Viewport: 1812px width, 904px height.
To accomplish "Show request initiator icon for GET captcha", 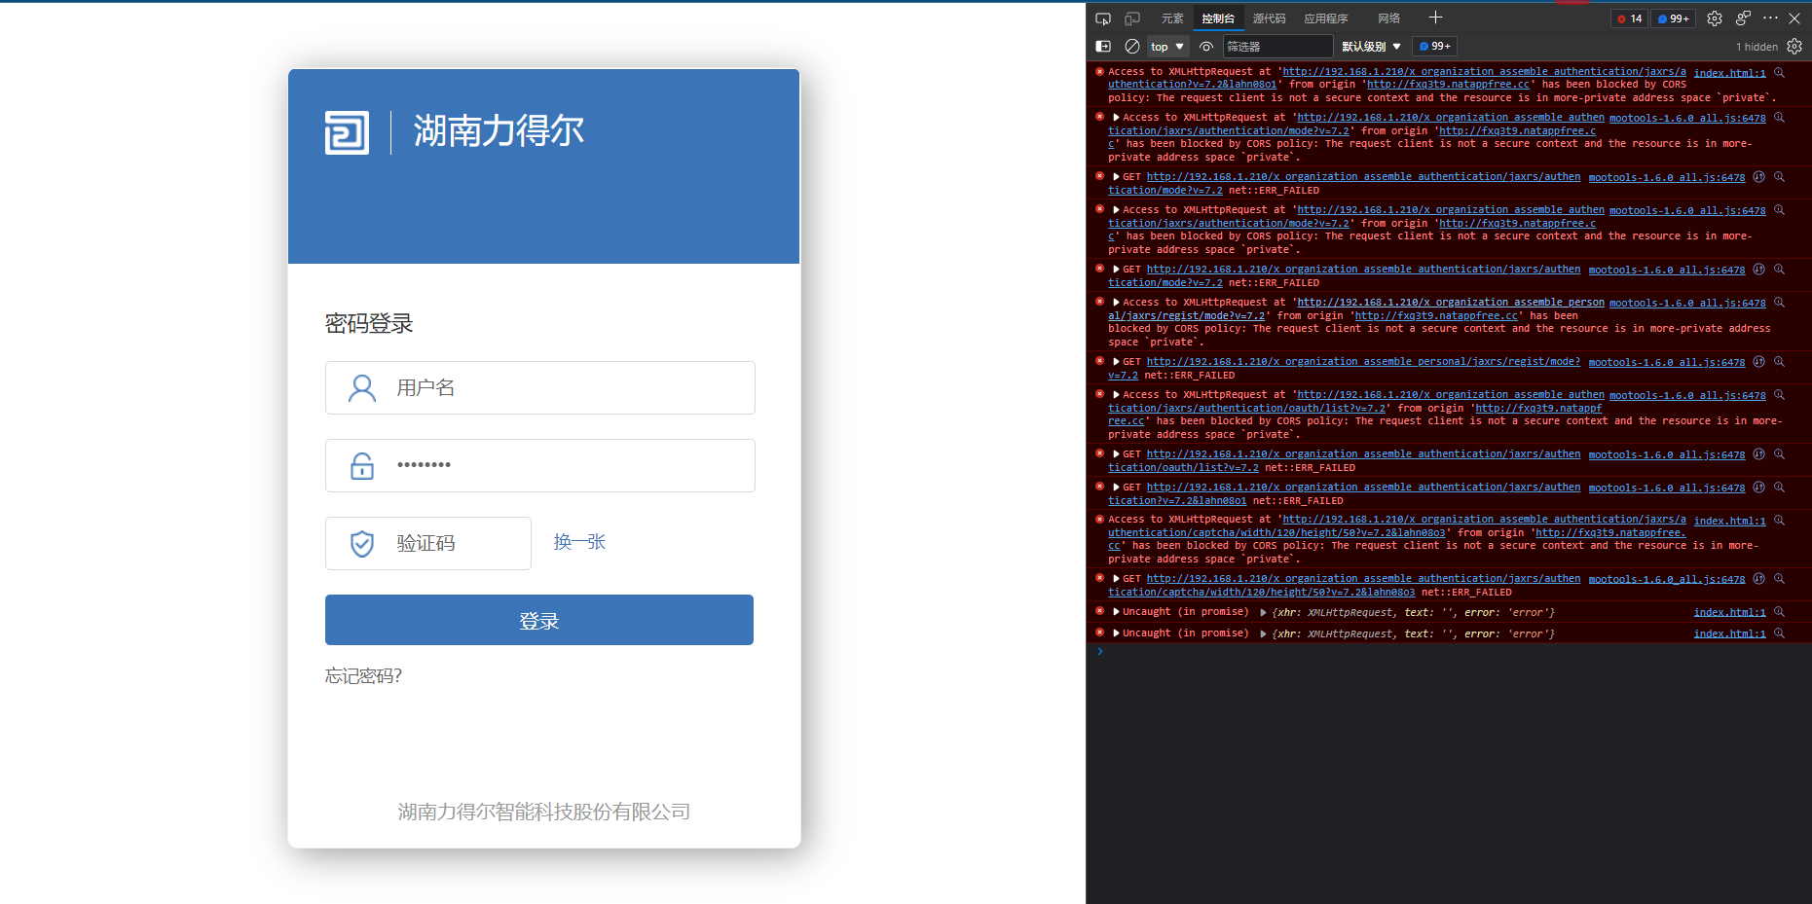I will [1758, 579].
